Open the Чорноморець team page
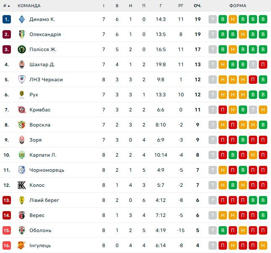271x253 pixels. click(x=46, y=170)
